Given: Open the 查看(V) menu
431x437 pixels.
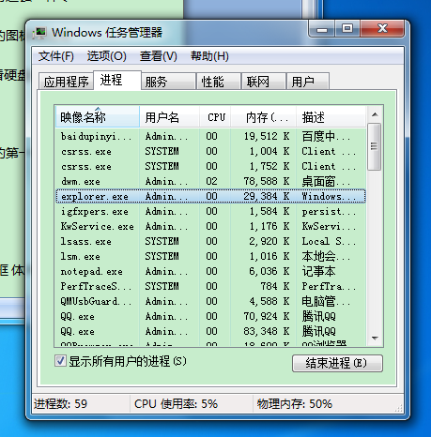Looking at the screenshot, I should (x=159, y=56).
